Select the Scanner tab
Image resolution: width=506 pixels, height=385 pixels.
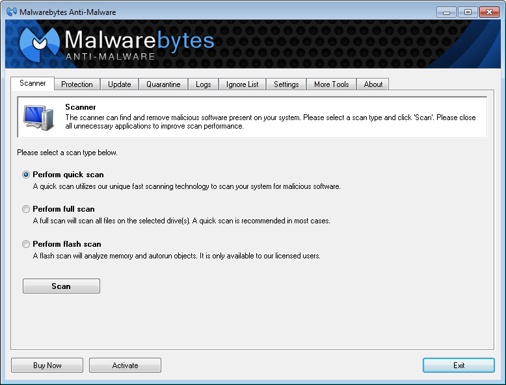33,84
